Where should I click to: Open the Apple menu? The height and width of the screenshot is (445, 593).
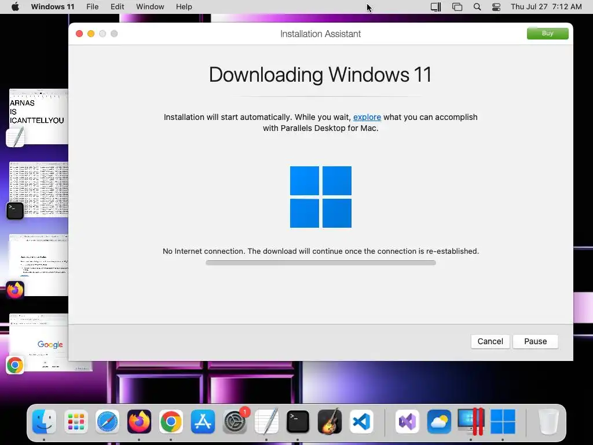[15, 7]
